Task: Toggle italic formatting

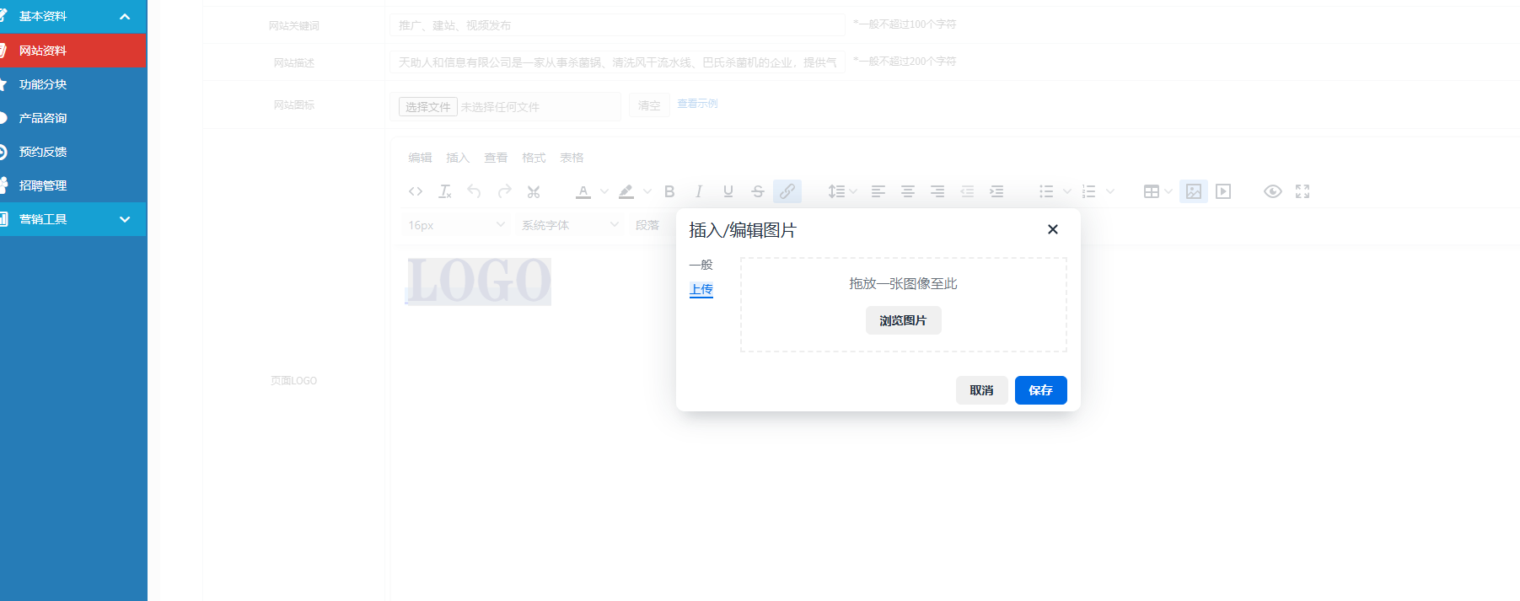Action: 698,191
